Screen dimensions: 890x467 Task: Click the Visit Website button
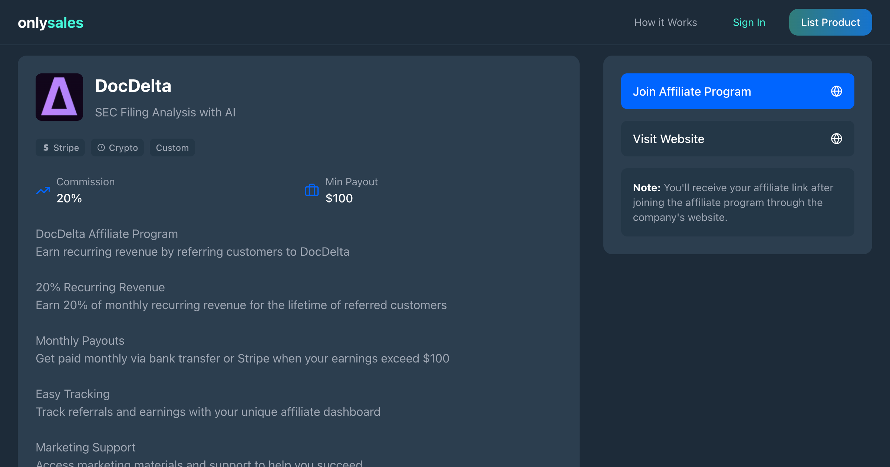point(738,139)
